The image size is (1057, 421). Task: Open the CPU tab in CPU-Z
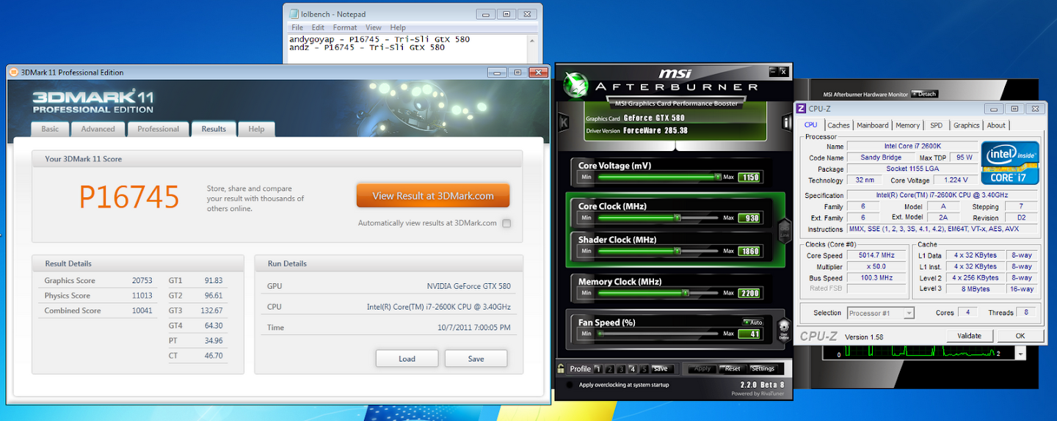tap(811, 125)
